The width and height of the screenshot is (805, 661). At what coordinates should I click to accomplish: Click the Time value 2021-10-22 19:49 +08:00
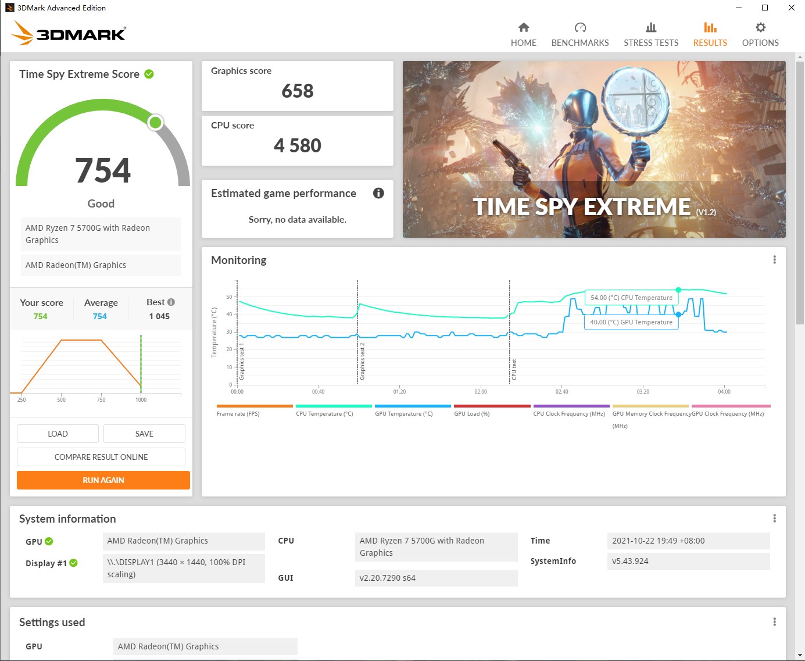pyautogui.click(x=689, y=541)
